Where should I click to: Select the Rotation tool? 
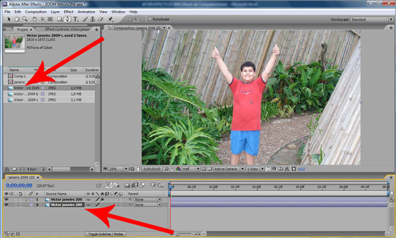point(34,19)
